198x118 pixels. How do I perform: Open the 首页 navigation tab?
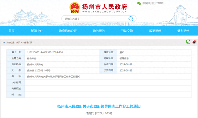[11, 31]
